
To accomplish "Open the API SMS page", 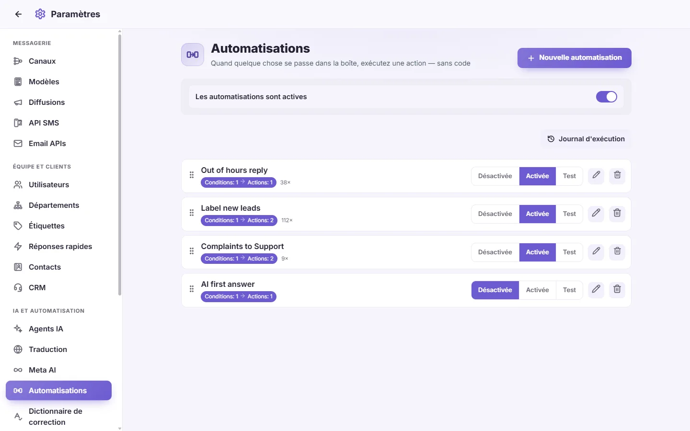I will pos(58,123).
